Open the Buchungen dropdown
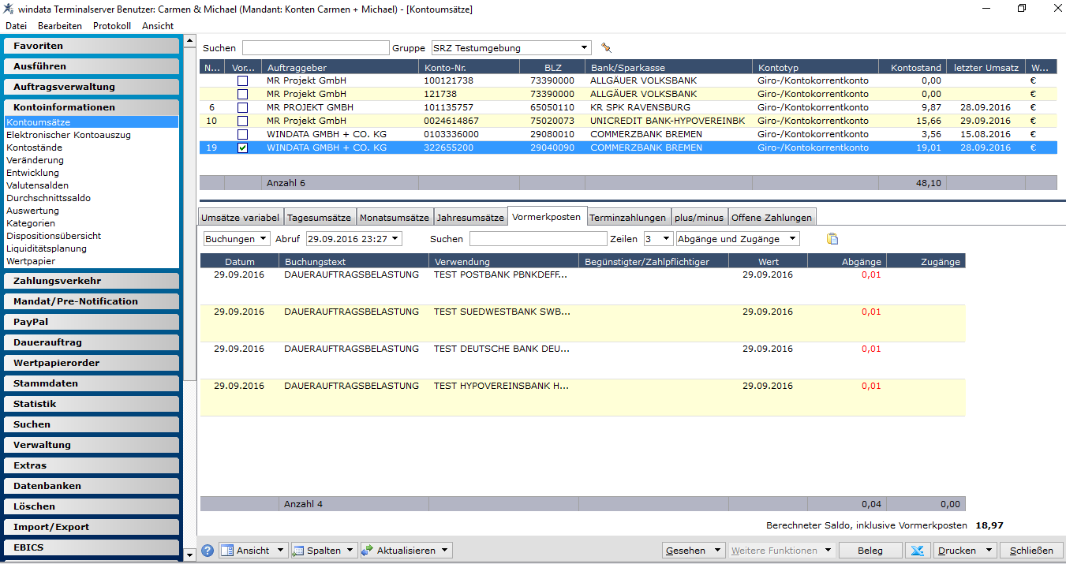 click(237, 238)
